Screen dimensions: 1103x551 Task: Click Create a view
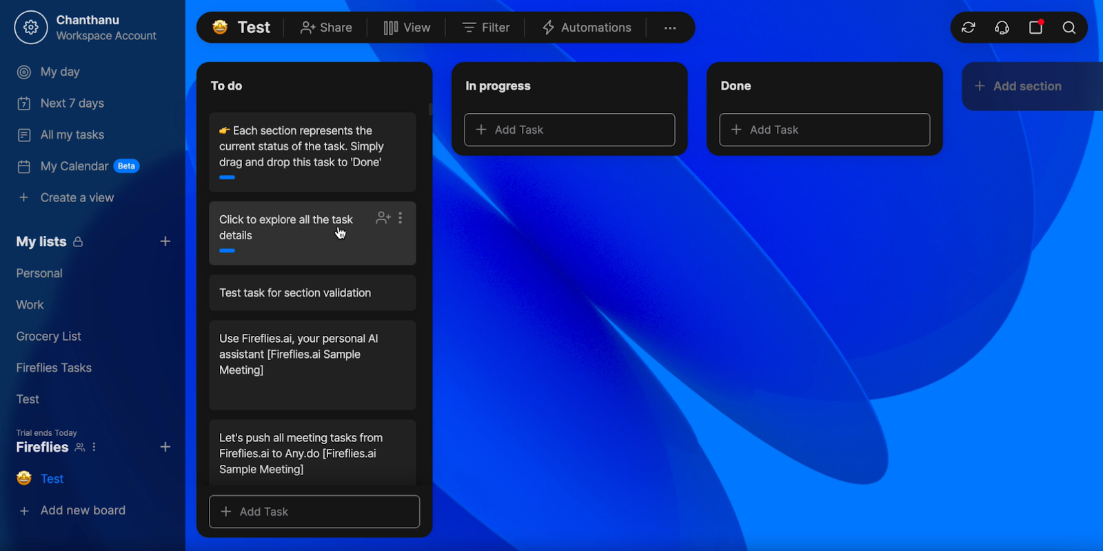point(65,198)
